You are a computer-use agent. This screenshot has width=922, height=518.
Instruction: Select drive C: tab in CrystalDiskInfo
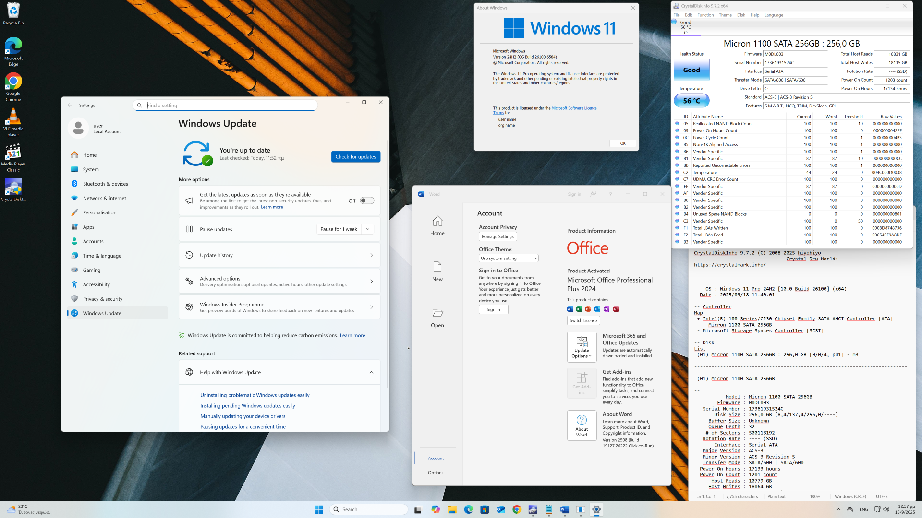pyautogui.click(x=686, y=27)
